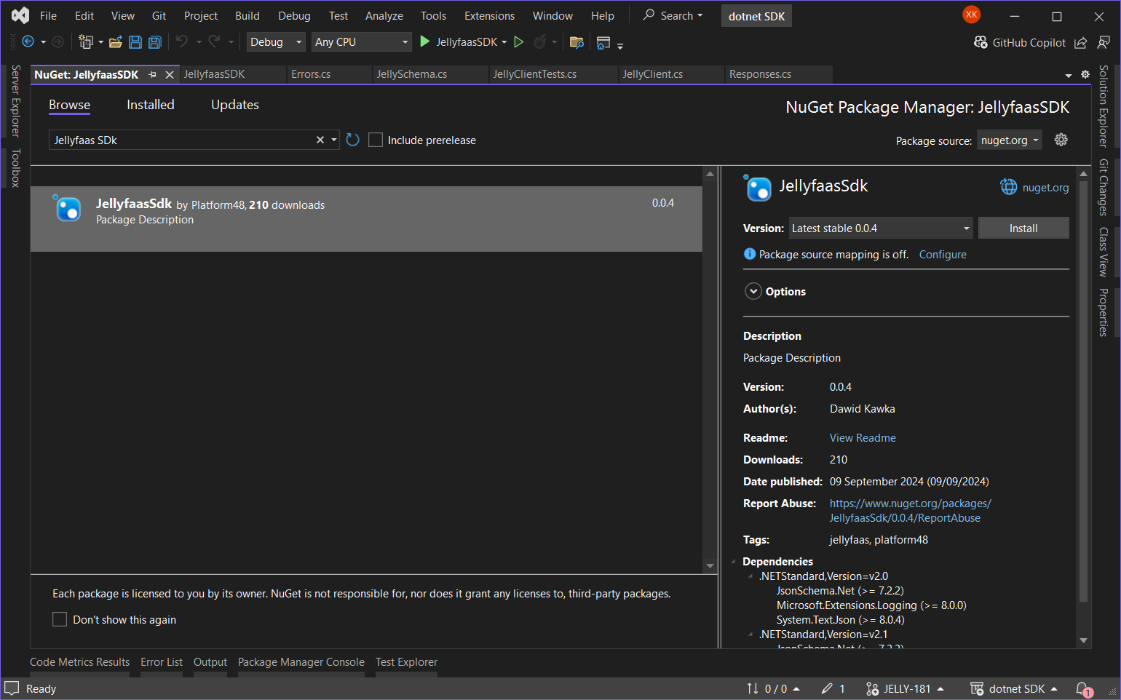The height and width of the screenshot is (700, 1121).
Task: Click the Configure link
Action: [x=943, y=254]
